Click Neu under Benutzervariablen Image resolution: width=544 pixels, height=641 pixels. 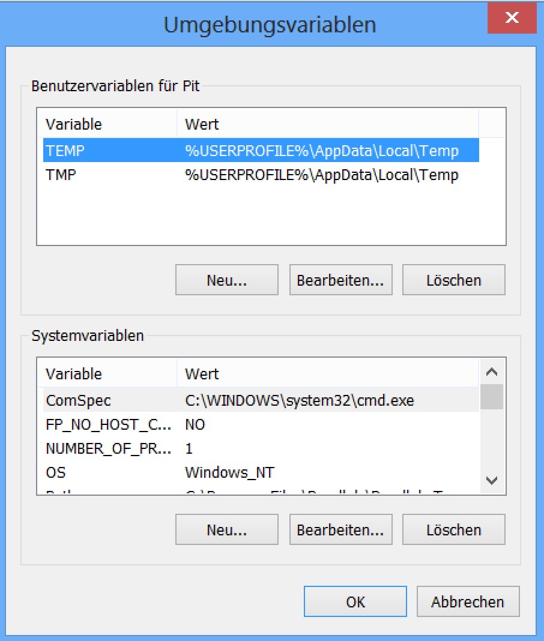pos(226,280)
